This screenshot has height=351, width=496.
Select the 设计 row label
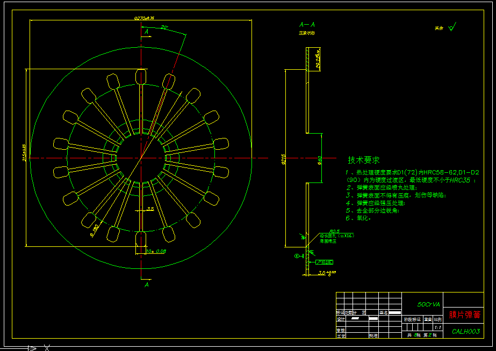[340, 319]
